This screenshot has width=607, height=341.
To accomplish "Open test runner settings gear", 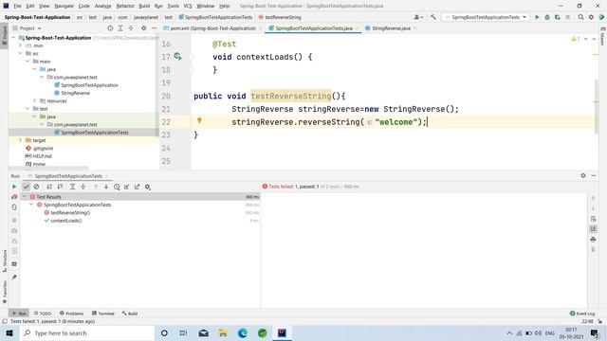I will pyautogui.click(x=148, y=187).
